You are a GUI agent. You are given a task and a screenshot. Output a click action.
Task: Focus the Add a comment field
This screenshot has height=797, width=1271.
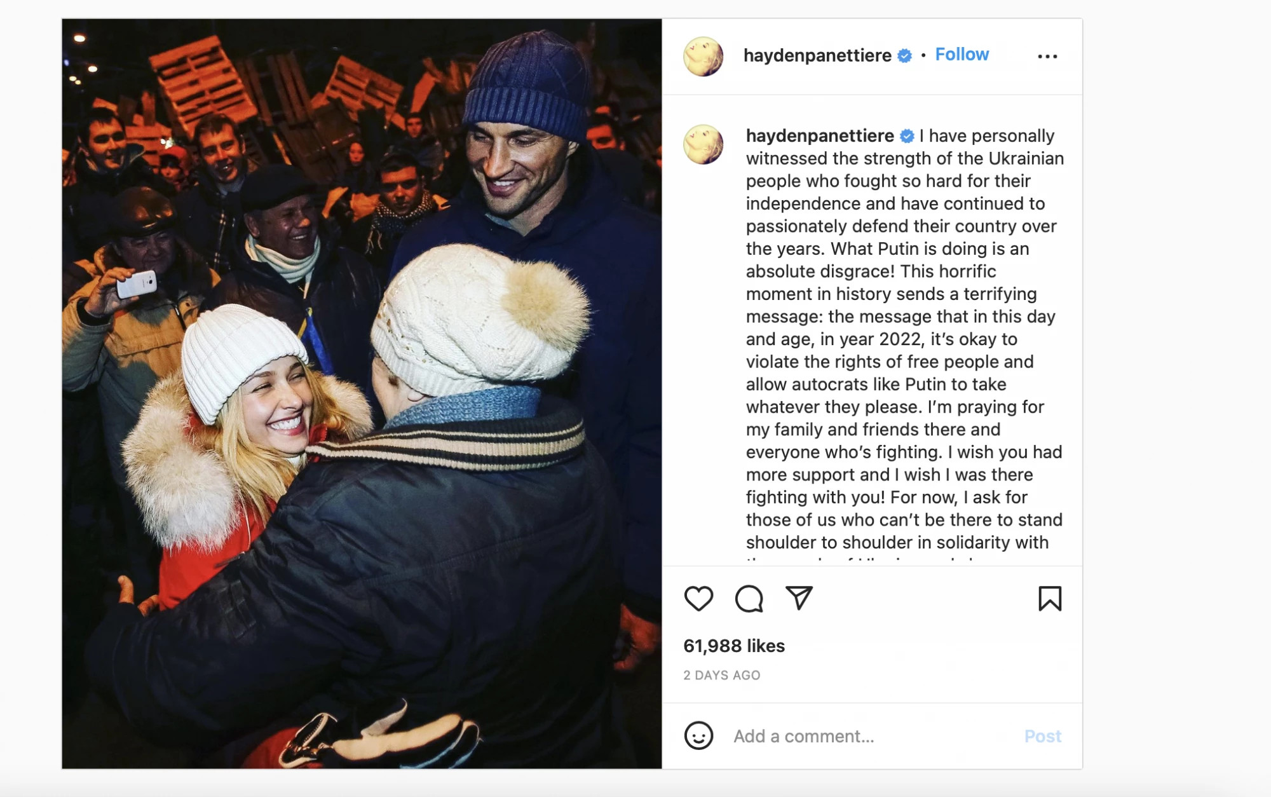coord(871,736)
